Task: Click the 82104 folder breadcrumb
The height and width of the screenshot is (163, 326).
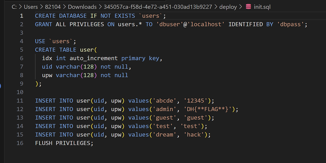Action: point(53,7)
